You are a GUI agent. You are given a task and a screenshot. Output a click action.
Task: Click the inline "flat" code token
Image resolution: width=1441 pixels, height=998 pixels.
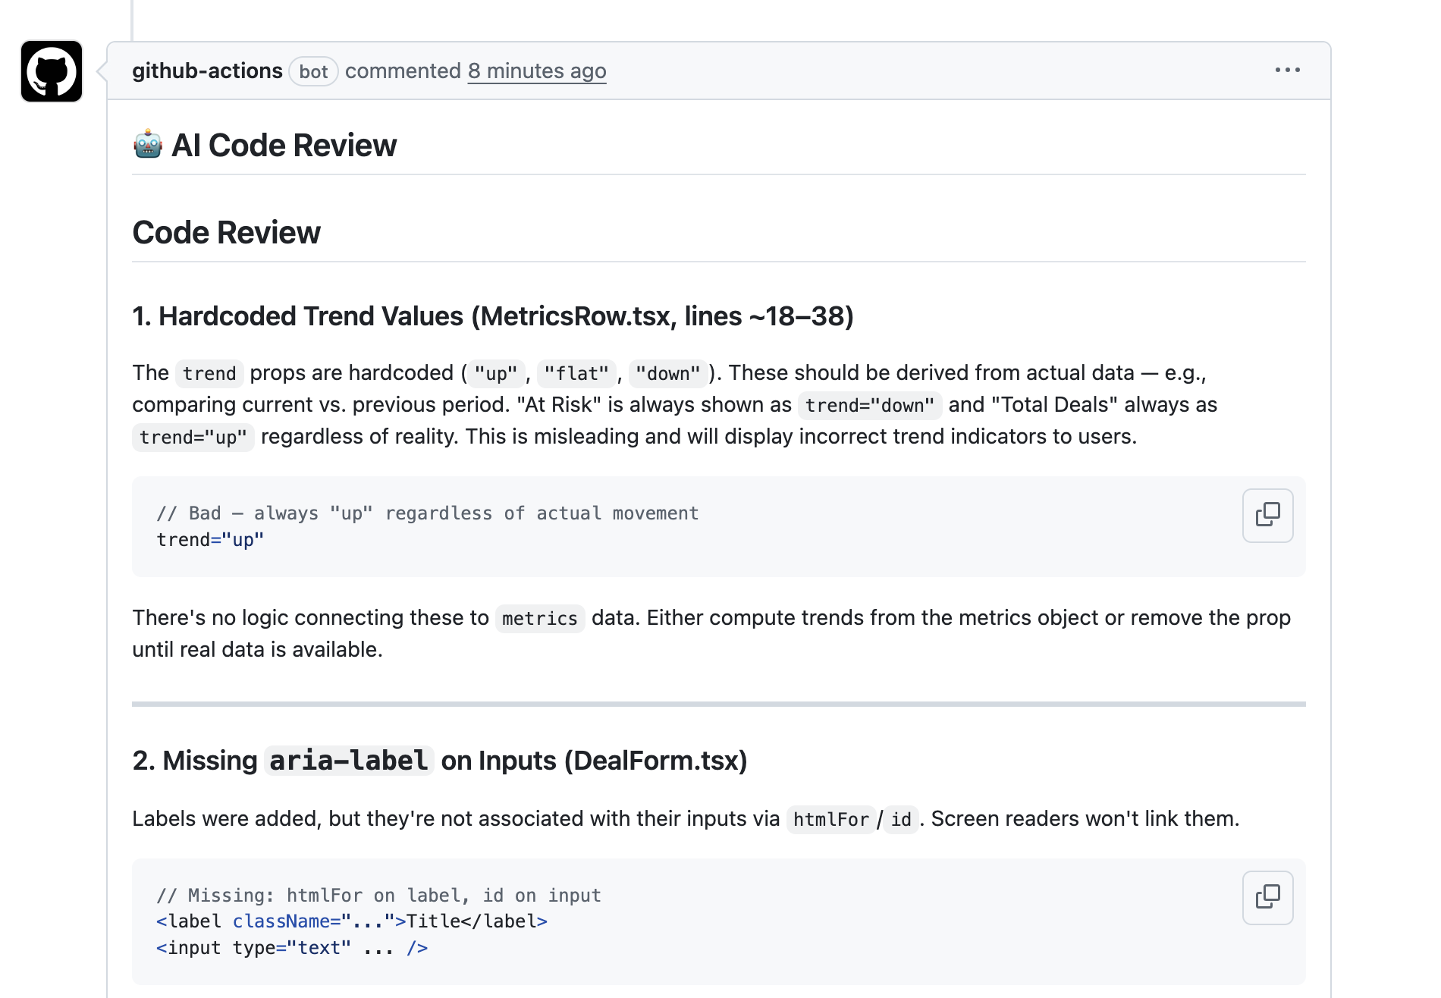[x=576, y=374]
